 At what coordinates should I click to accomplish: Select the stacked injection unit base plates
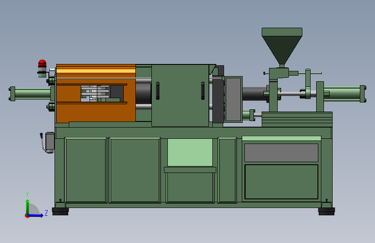(297, 119)
